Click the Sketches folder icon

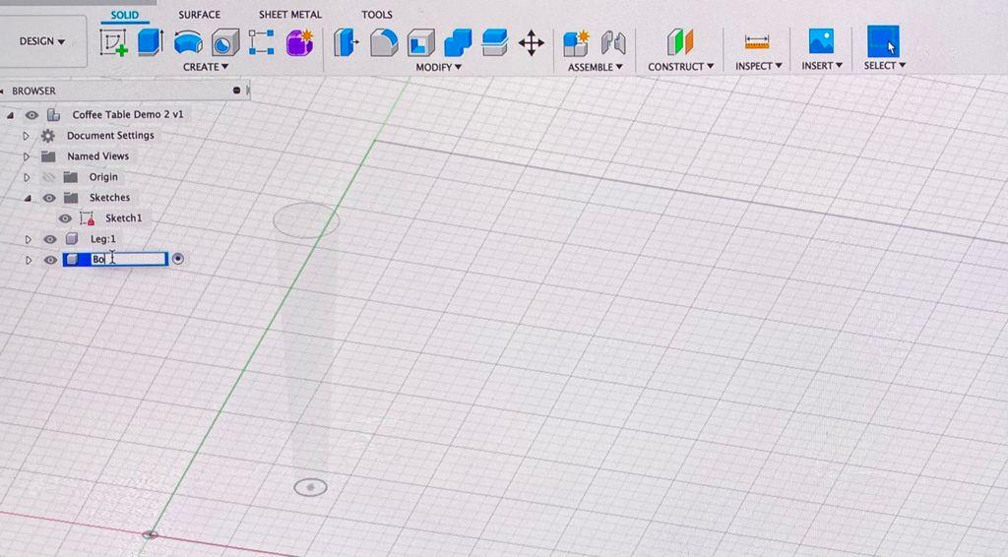pyautogui.click(x=71, y=197)
